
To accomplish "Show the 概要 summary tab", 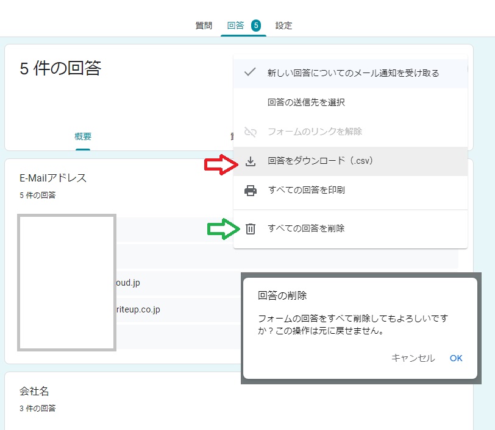I will (x=83, y=136).
